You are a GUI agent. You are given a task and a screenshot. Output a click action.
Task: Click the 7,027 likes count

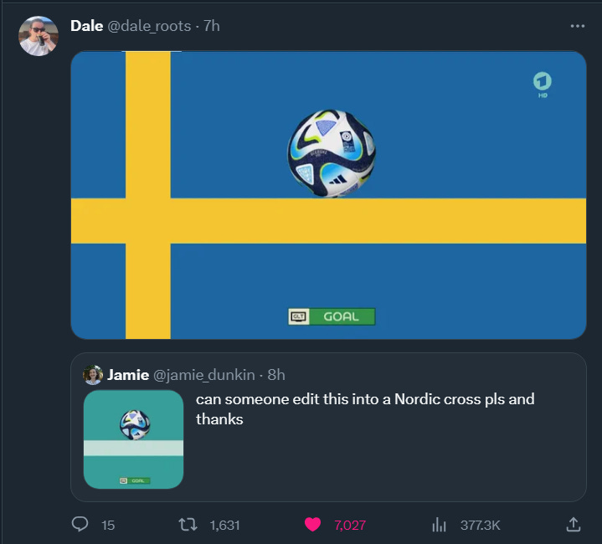tap(350, 525)
